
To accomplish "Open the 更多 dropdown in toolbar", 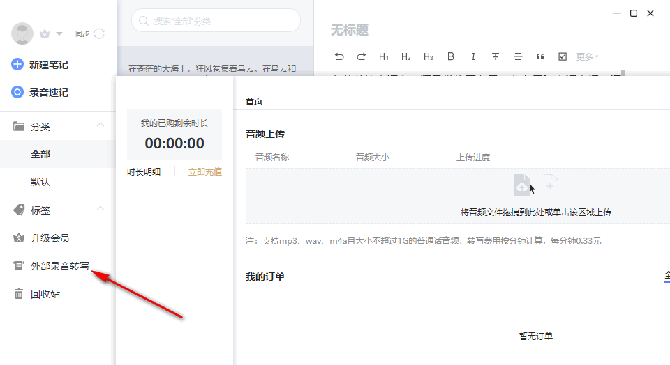I will pyautogui.click(x=587, y=56).
